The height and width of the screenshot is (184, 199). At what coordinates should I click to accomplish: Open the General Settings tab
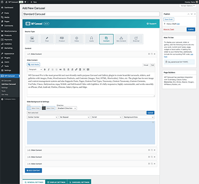[x=34, y=182]
